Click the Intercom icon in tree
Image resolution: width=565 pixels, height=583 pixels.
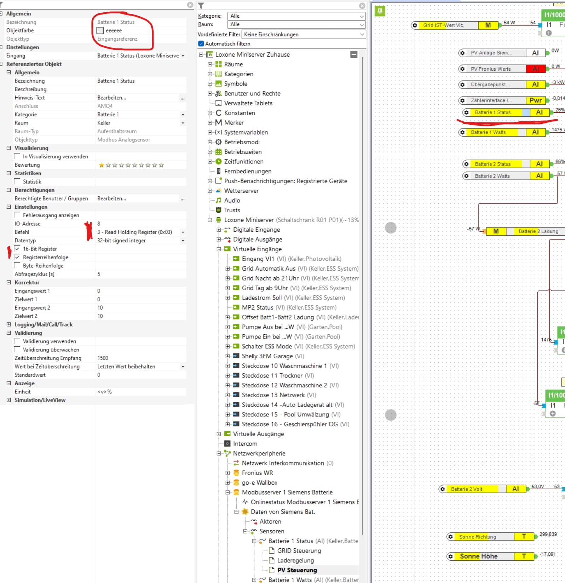click(x=227, y=444)
